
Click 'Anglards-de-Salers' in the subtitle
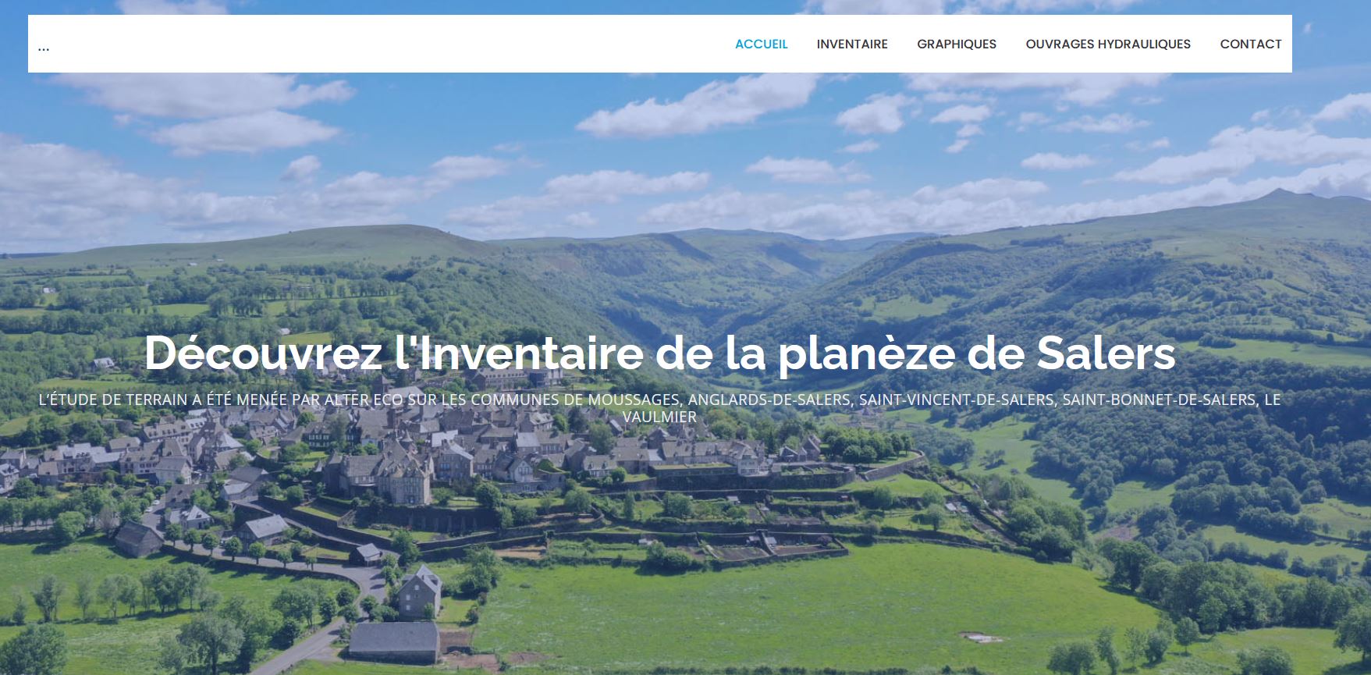(x=769, y=400)
